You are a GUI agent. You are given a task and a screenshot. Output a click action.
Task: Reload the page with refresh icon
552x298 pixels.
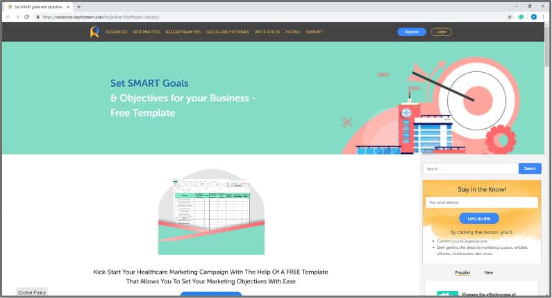26,16
